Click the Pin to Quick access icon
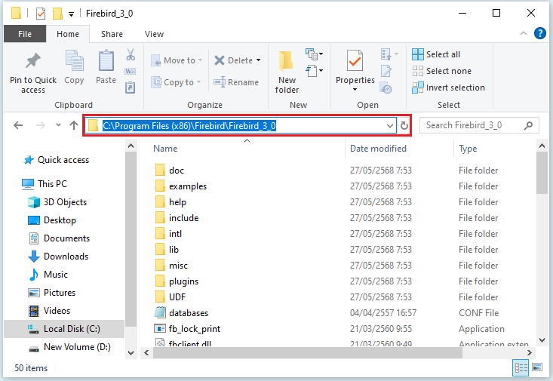The height and width of the screenshot is (381, 553). click(32, 61)
